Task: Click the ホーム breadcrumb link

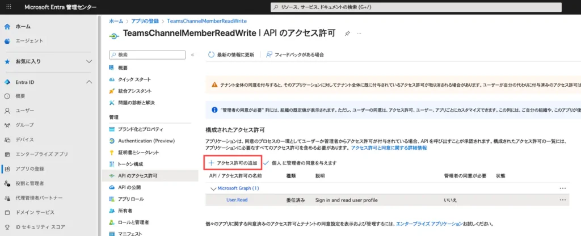Action: 116,21
